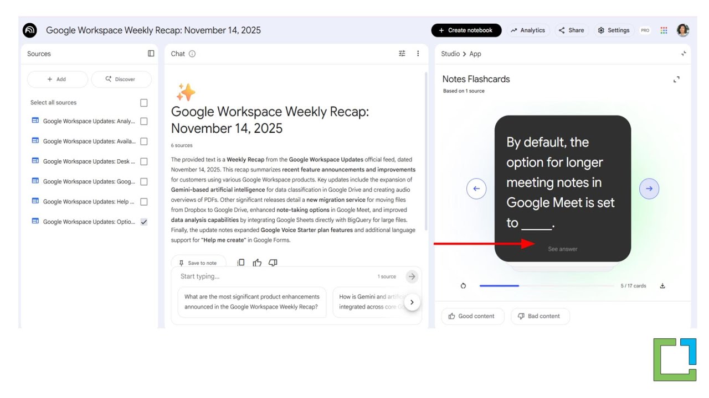This screenshot has height=398, width=709.
Task: Check Google Workspace Updates: Goog... source
Action: click(x=144, y=181)
